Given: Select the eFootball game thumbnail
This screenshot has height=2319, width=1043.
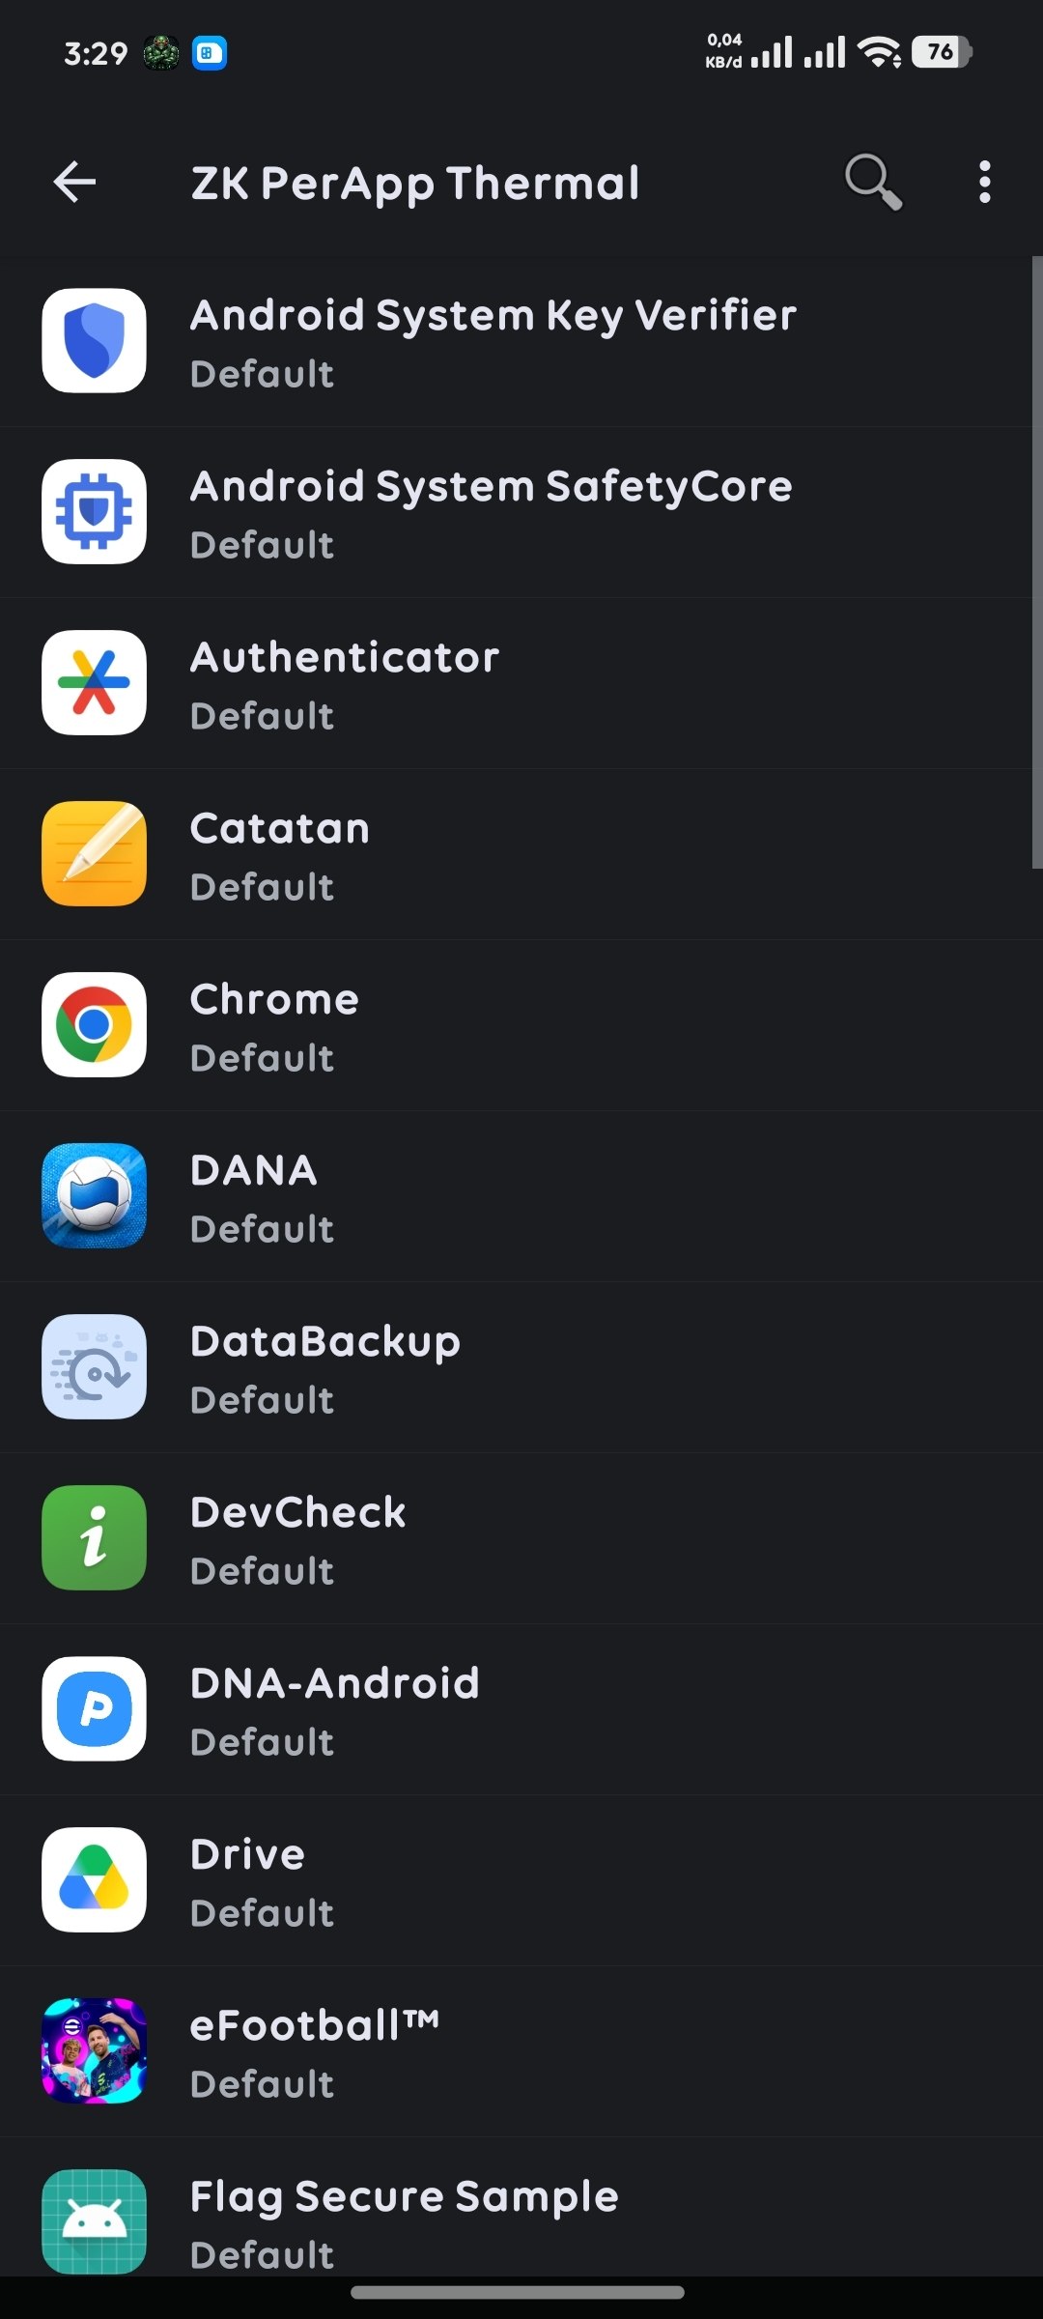Looking at the screenshot, I should pyautogui.click(x=94, y=2050).
